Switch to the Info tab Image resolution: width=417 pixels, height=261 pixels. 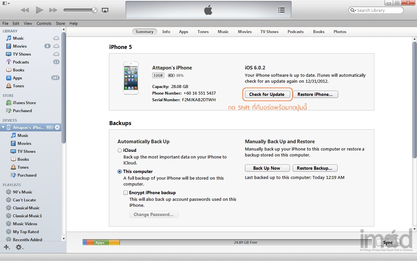tap(166, 32)
